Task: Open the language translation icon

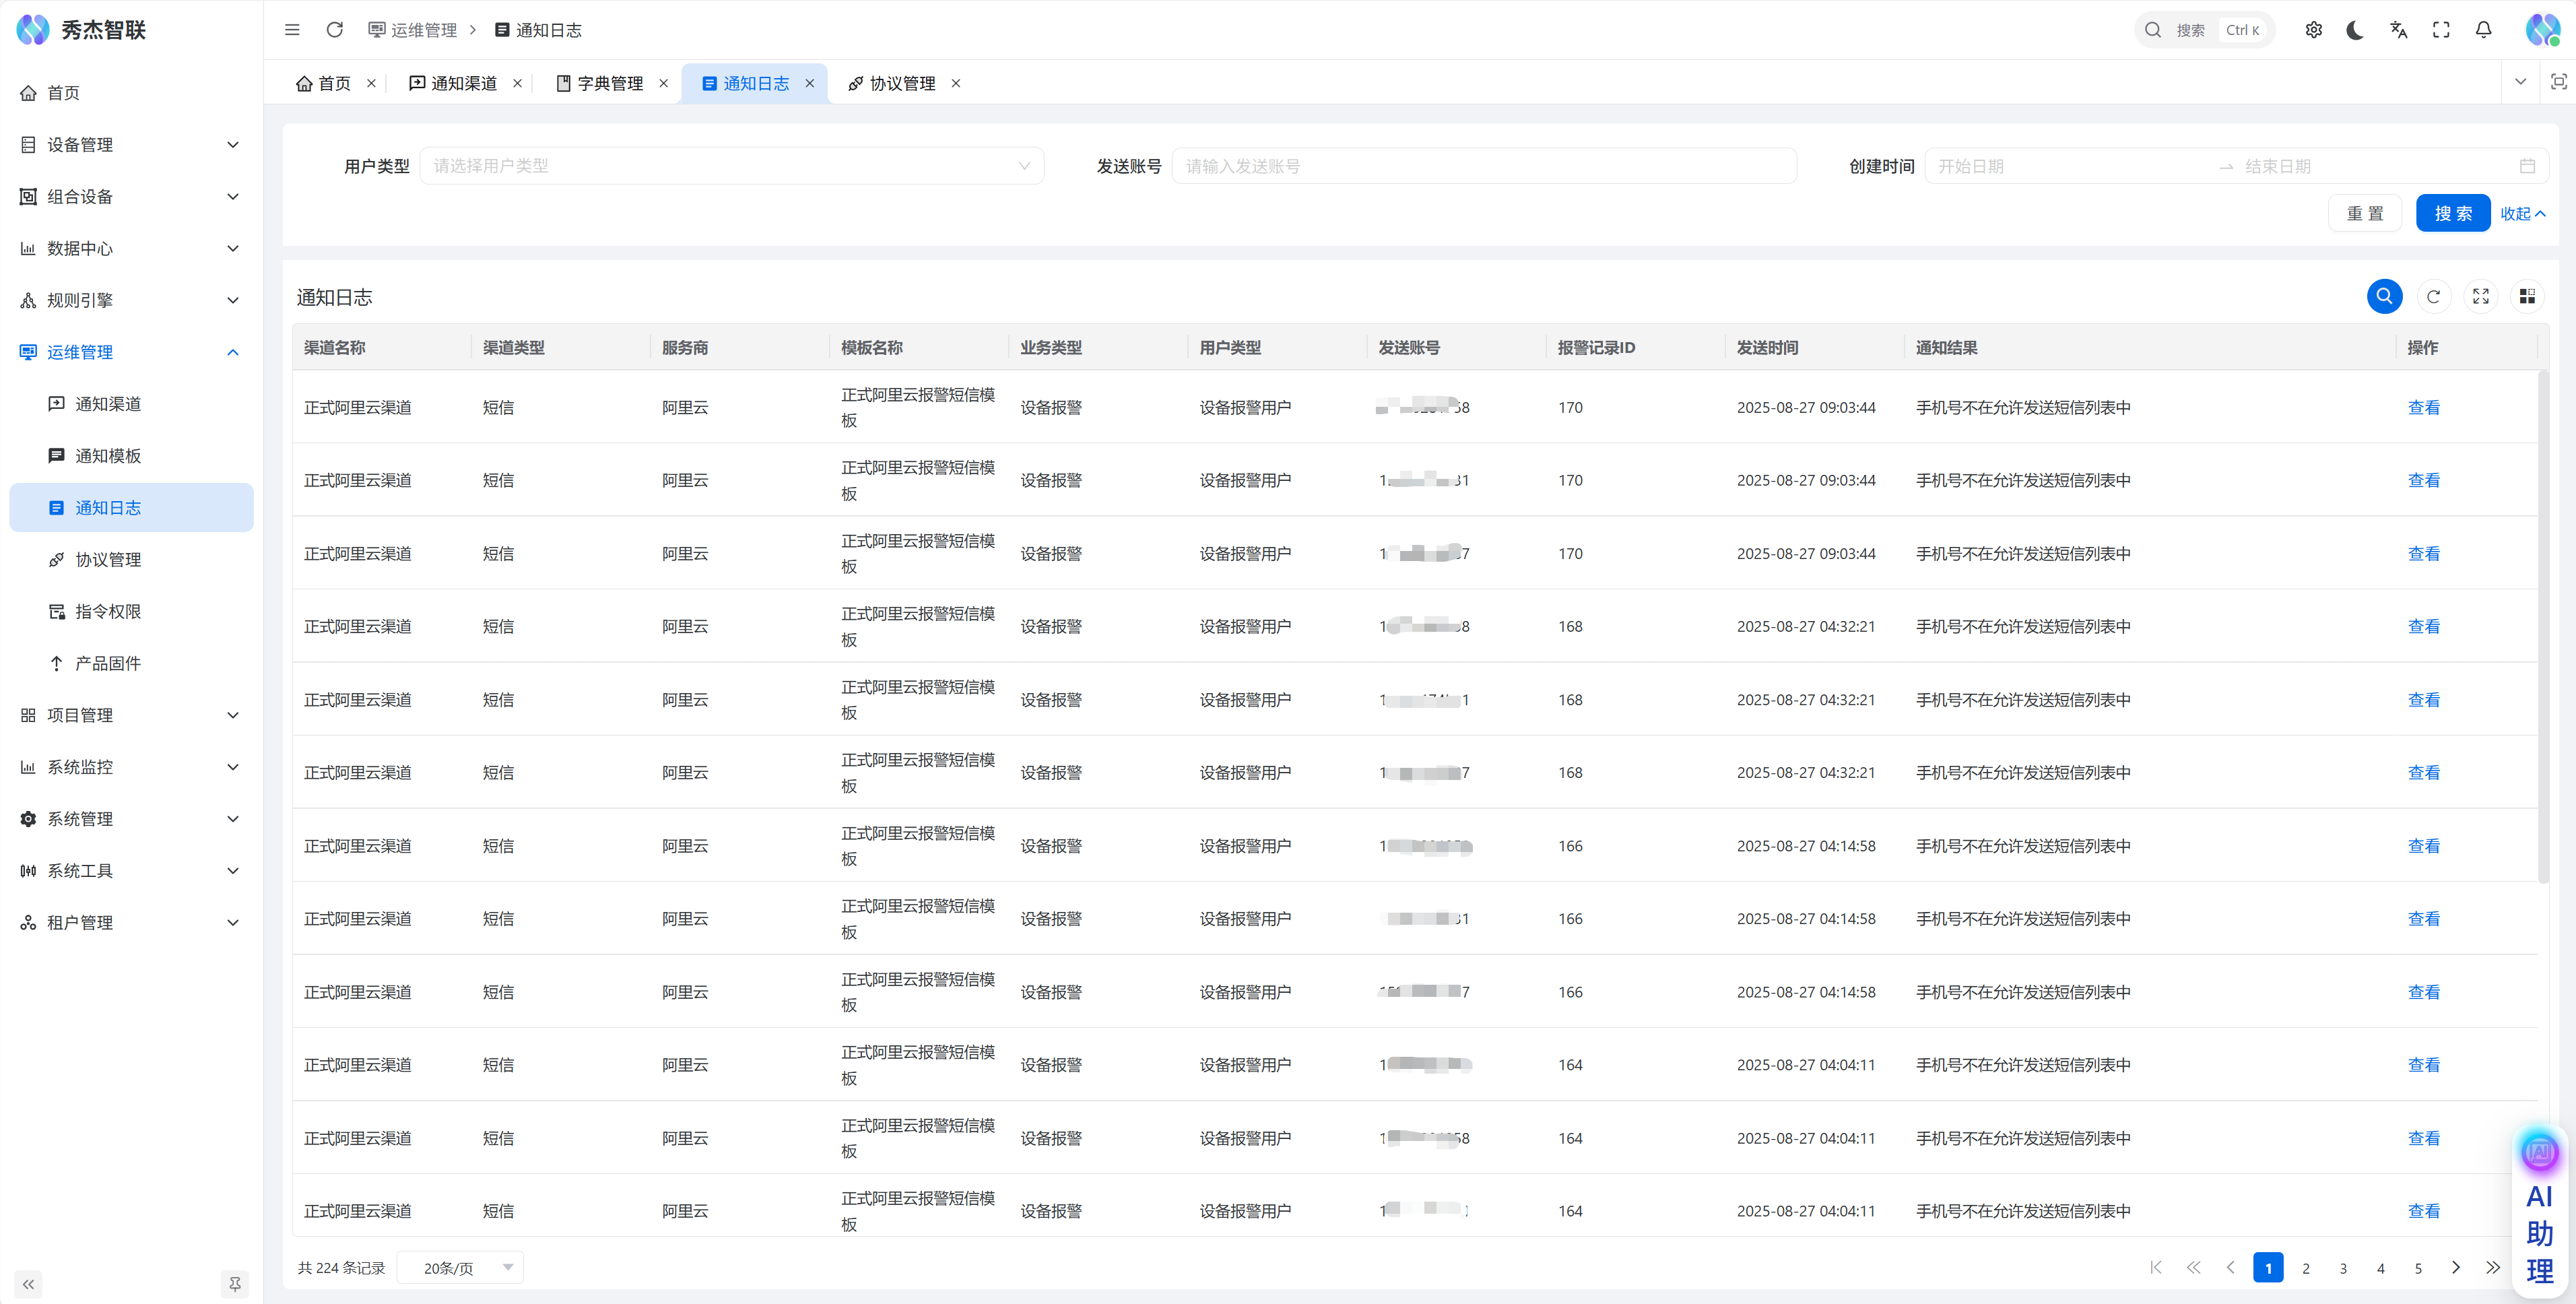Action: (2398, 30)
